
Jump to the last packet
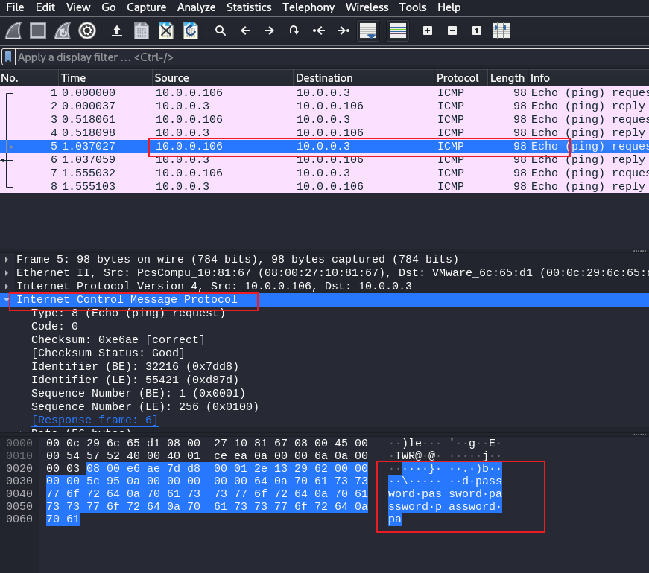coord(343,31)
